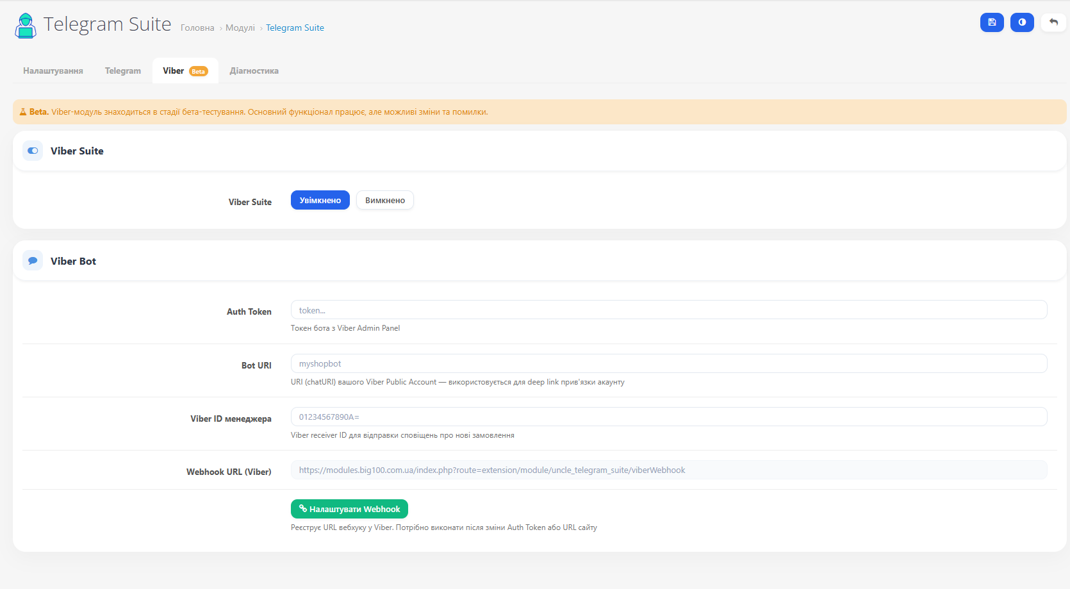
Task: Click the Telegram Suite breadcrumb link
Action: click(295, 28)
